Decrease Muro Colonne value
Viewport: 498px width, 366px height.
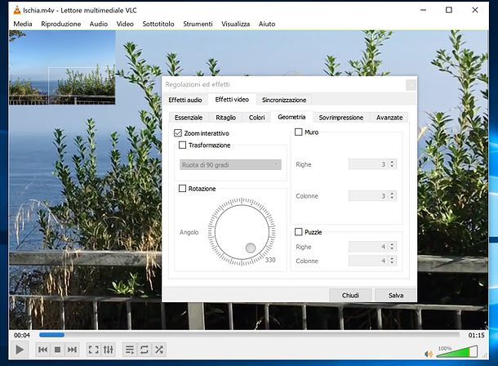tap(392, 199)
